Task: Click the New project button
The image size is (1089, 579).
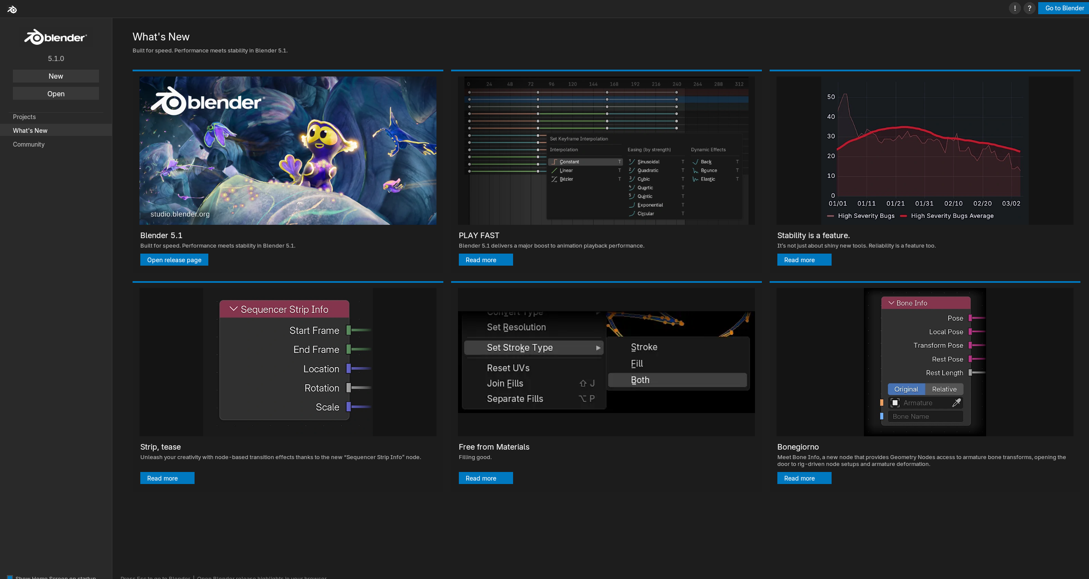Action: click(56, 76)
